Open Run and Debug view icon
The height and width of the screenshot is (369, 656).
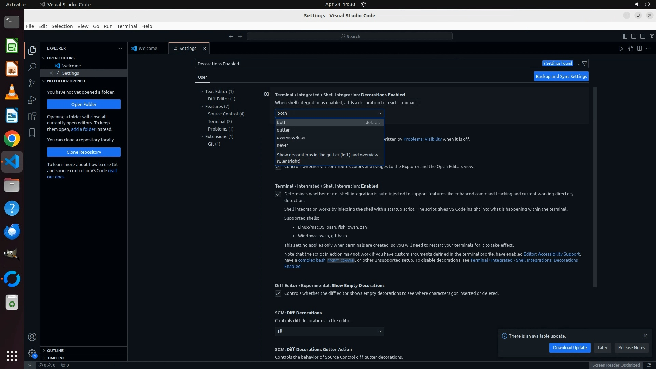pyautogui.click(x=32, y=100)
